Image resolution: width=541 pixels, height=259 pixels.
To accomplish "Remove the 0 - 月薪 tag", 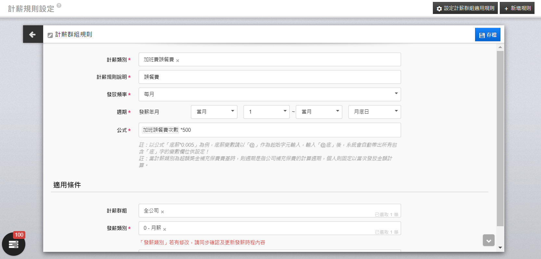I will point(165,229).
